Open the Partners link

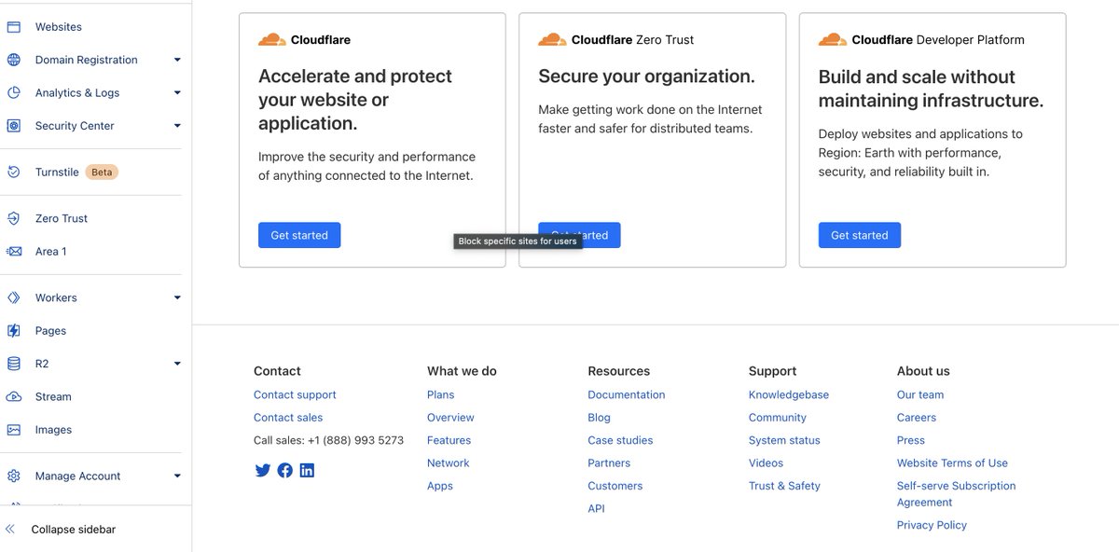click(609, 462)
